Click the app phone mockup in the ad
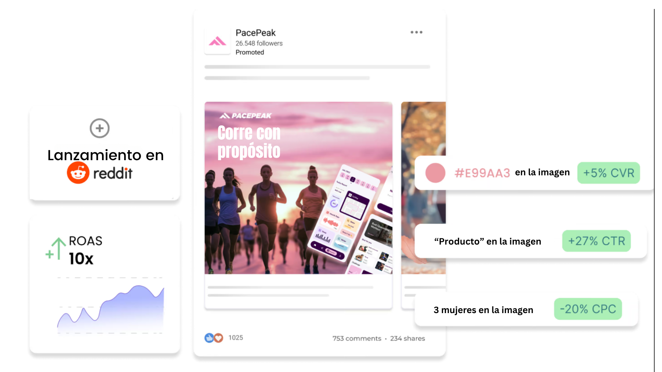The image size is (662, 372). coord(350,220)
